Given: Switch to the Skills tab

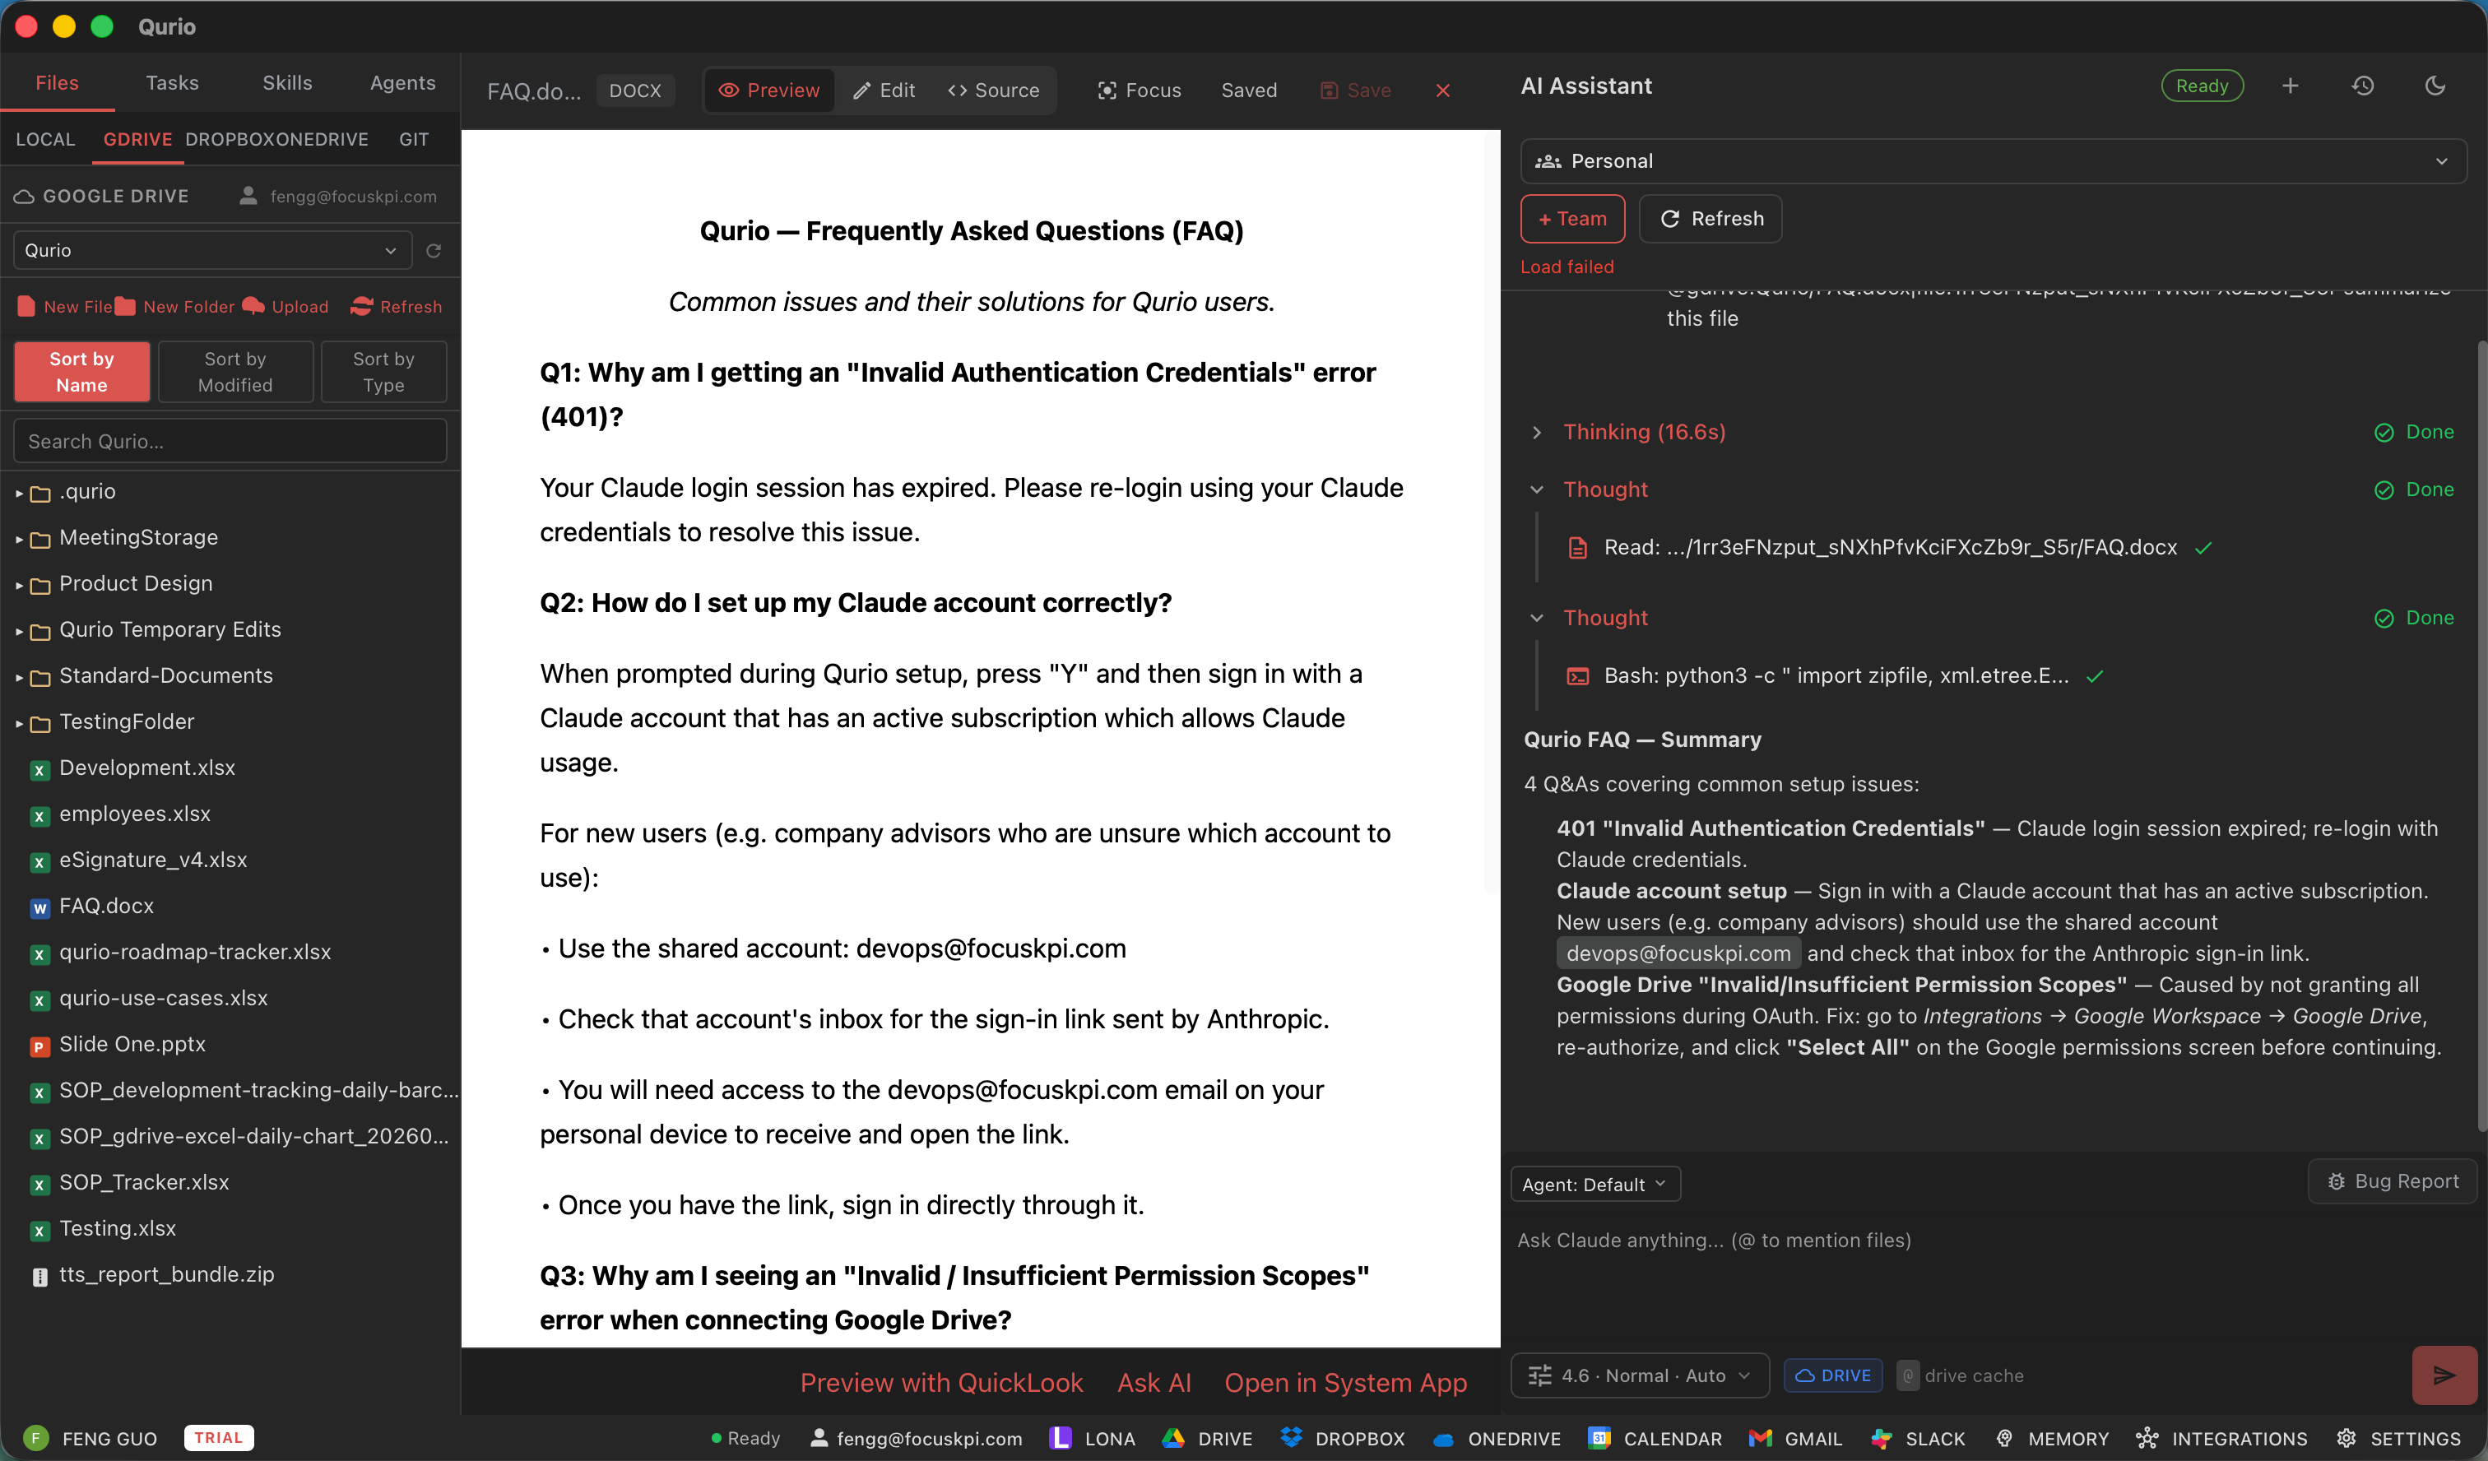Looking at the screenshot, I should pyautogui.click(x=287, y=83).
